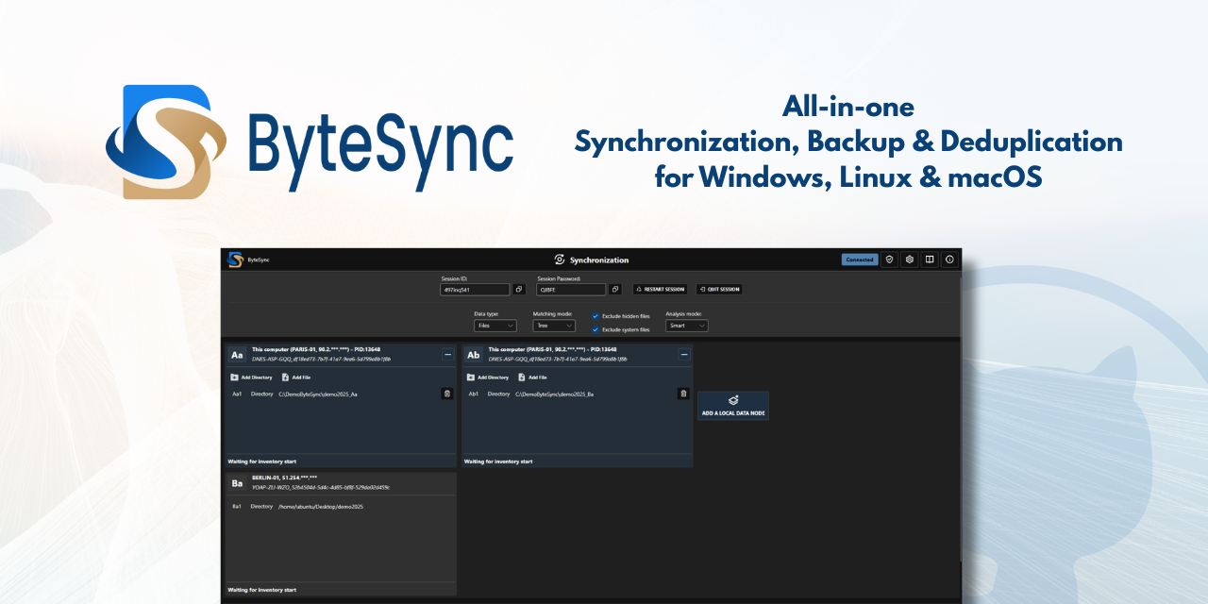Click Add File on the Aa data node

(x=297, y=377)
